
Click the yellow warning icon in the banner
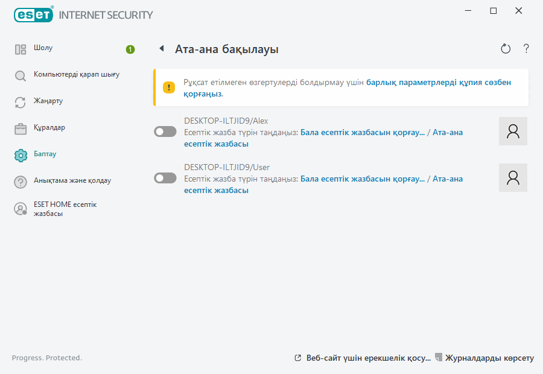click(x=169, y=87)
